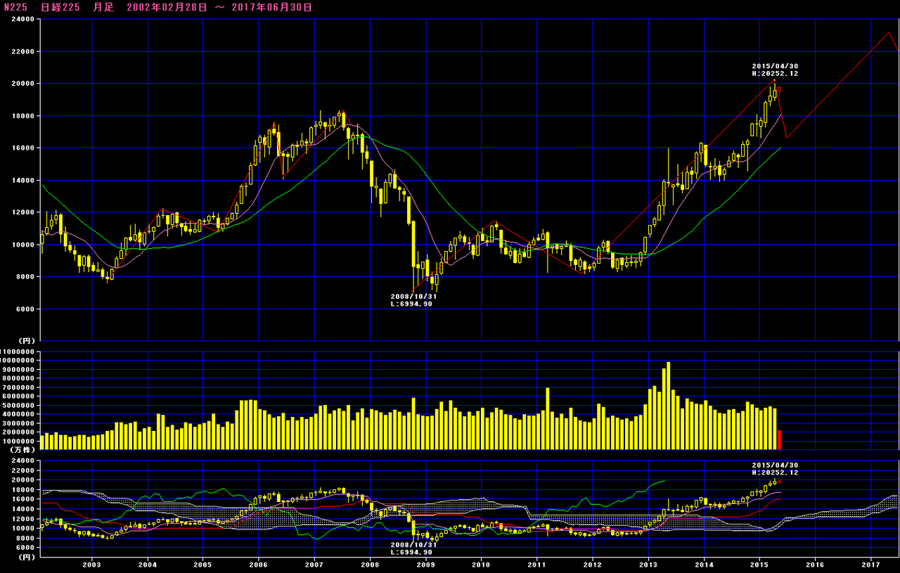
Task: Click the red latest-month volume bar
Action: pyautogui.click(x=779, y=440)
